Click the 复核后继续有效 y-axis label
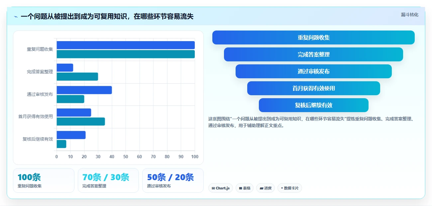Image resolution: width=432 pixels, height=206 pixels. point(38,139)
